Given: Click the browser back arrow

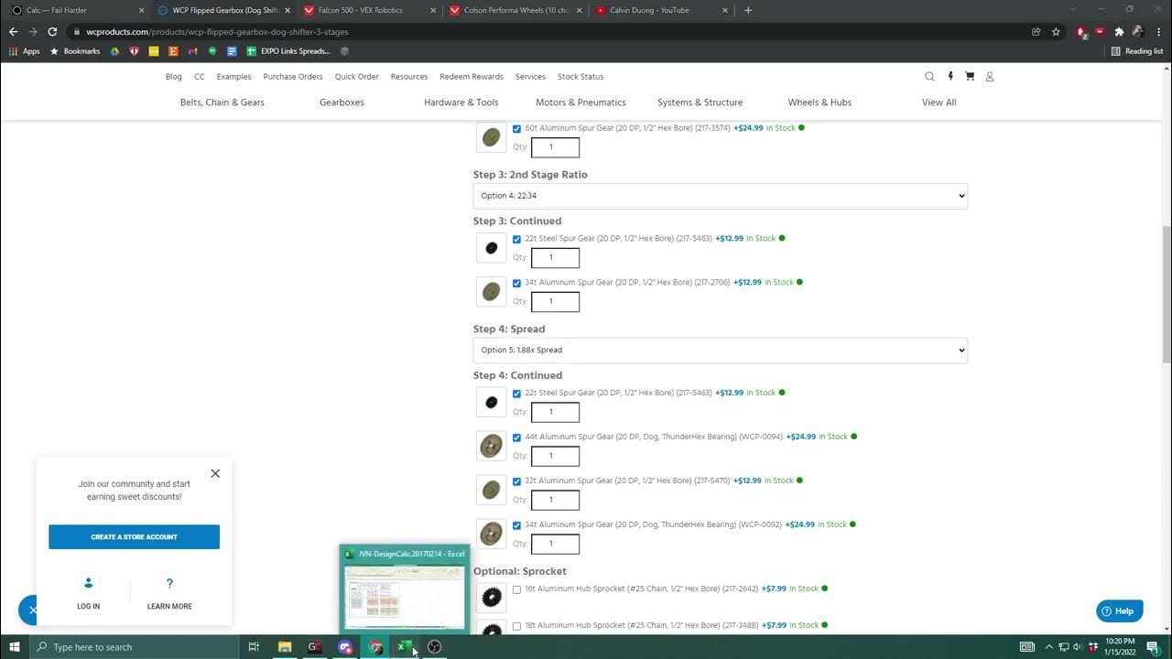Looking at the screenshot, I should coord(13,31).
